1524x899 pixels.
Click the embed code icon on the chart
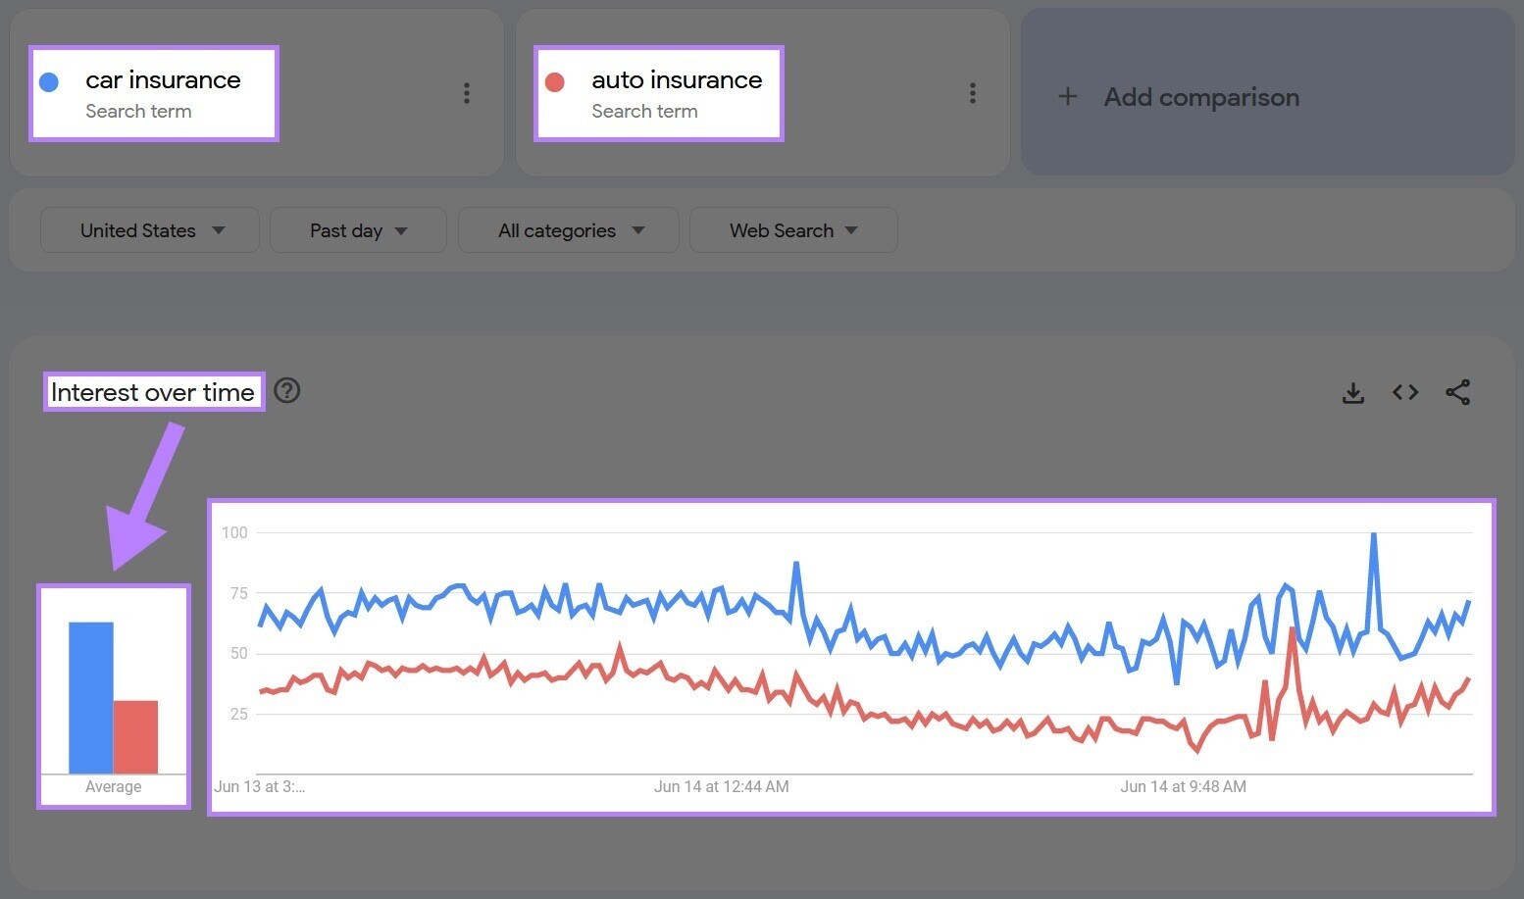(1404, 391)
